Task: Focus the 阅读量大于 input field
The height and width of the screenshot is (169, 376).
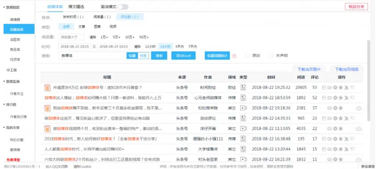Action: [71, 37]
